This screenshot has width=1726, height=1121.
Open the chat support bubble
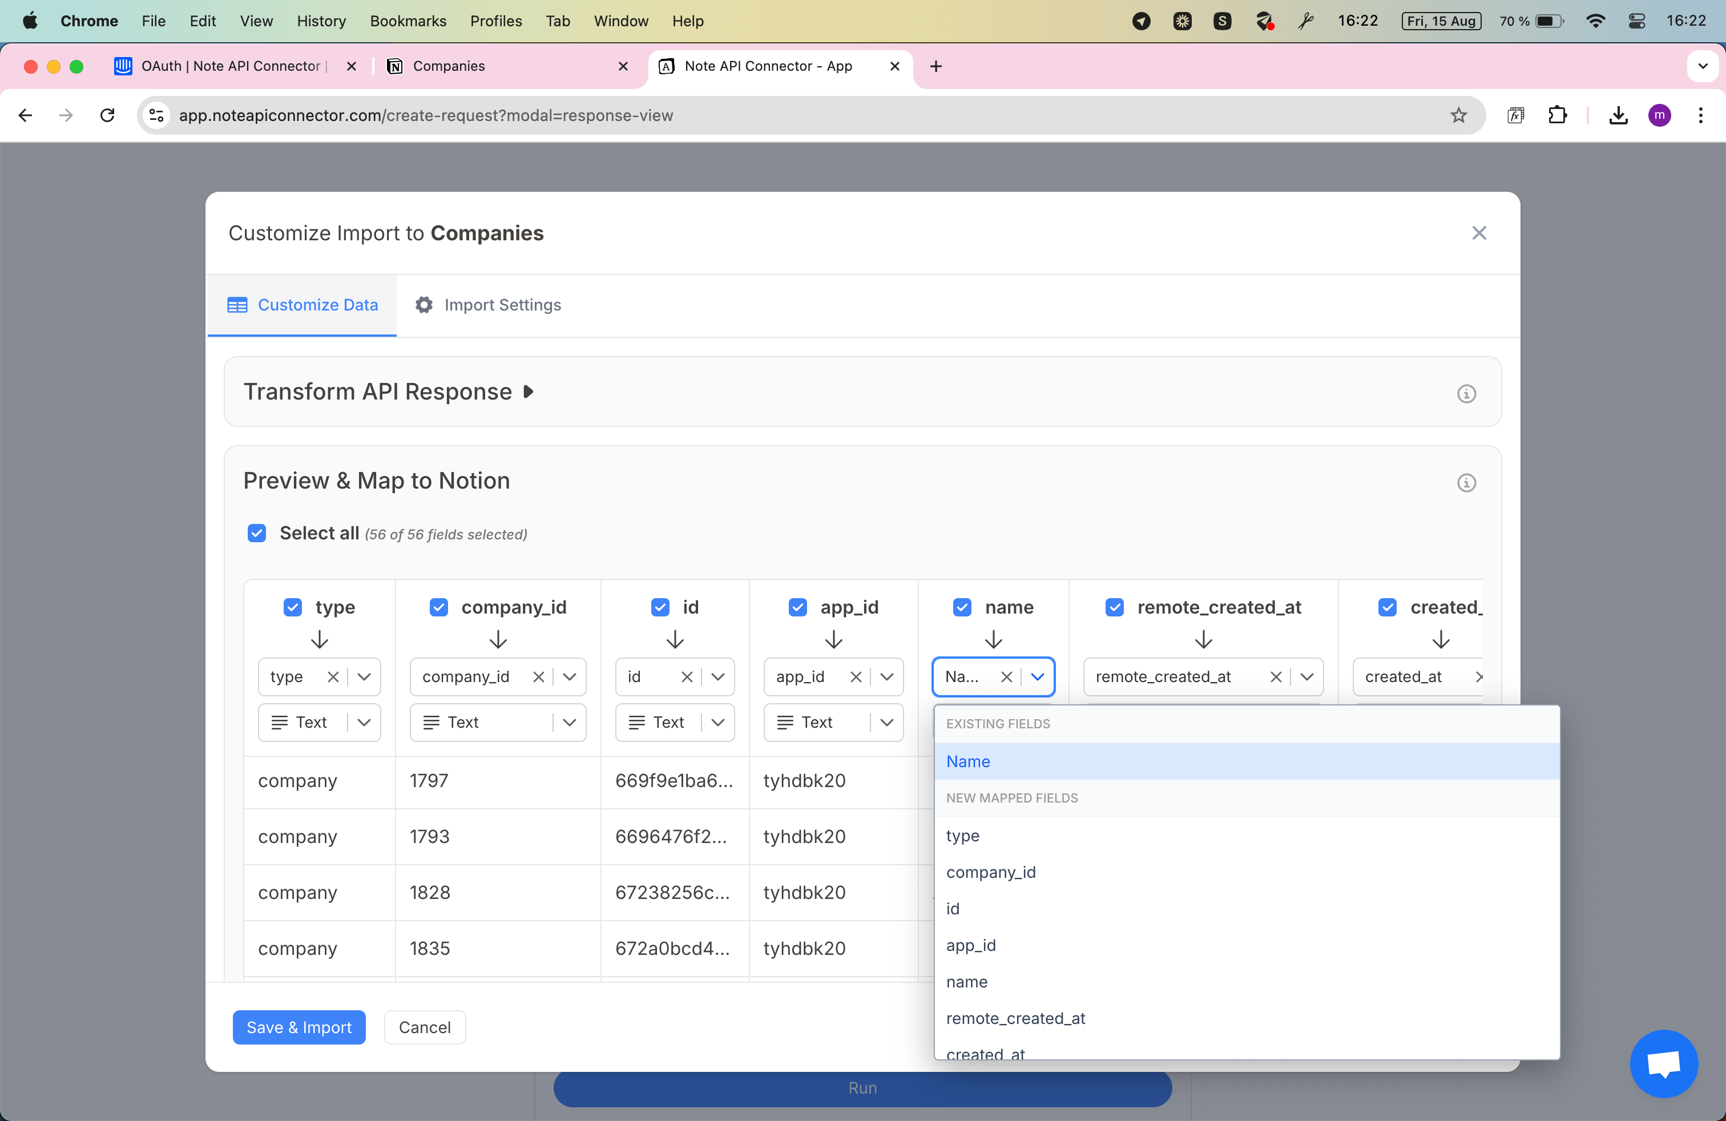coord(1664,1063)
